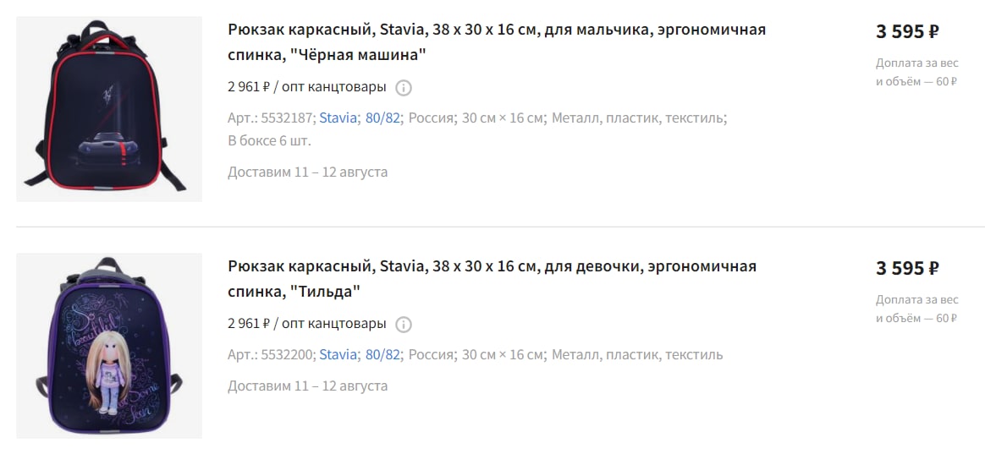
Task: Open the Тильда backpack photo
Action: coord(109,346)
